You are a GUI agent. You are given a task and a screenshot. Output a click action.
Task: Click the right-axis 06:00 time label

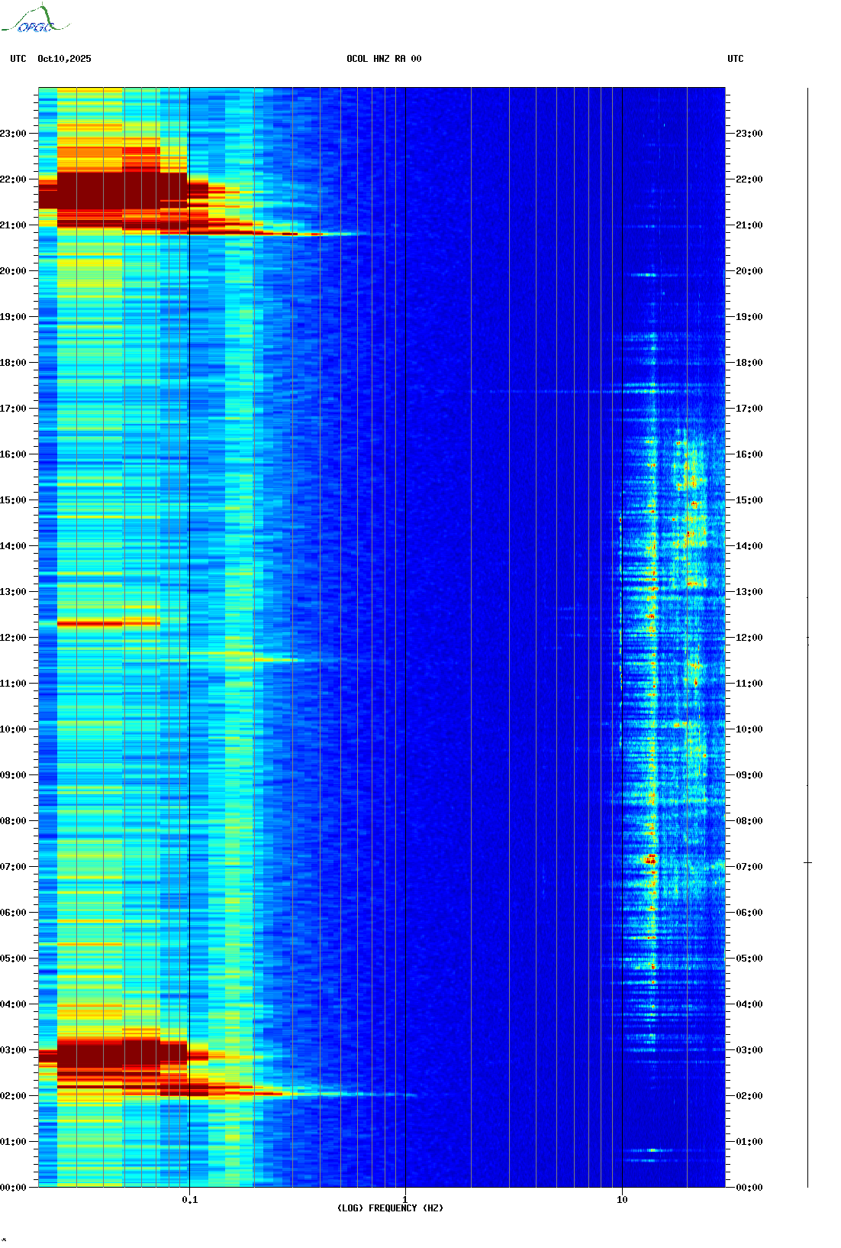749,913
